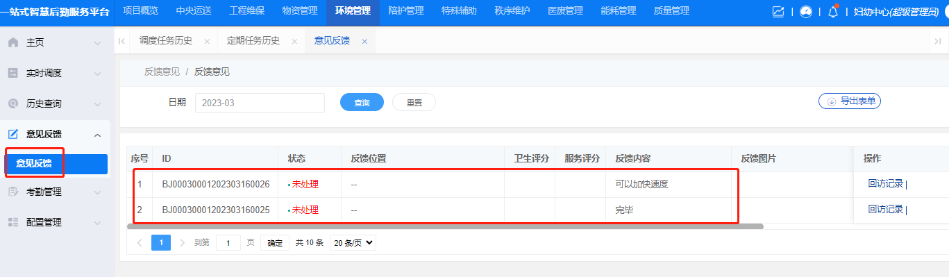Open the 项目概览 top menu
Screen dimensions: 949x277
click(x=140, y=11)
